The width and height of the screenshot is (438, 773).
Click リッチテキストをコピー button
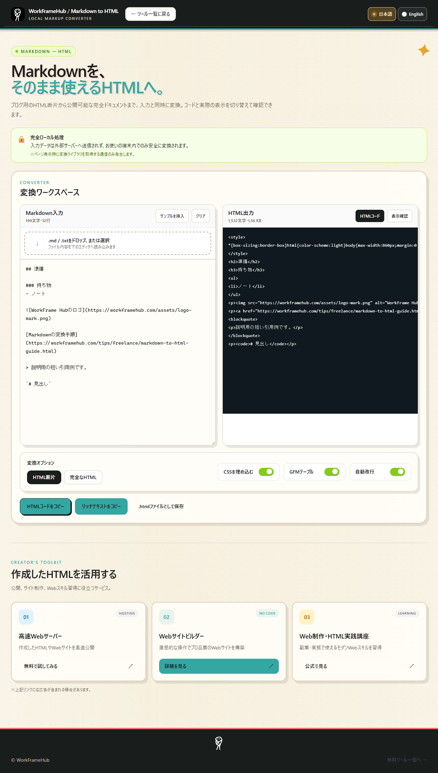101,506
